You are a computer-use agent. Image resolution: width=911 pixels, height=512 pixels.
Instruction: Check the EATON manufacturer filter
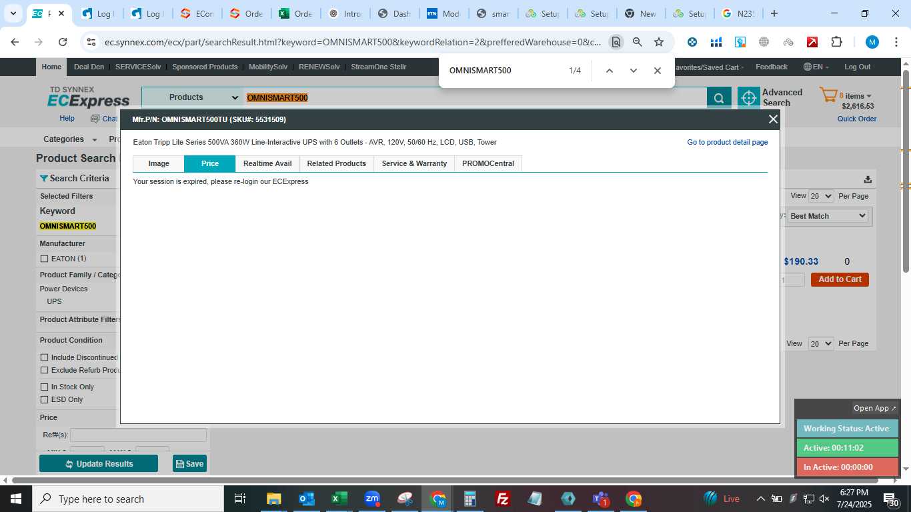point(45,259)
